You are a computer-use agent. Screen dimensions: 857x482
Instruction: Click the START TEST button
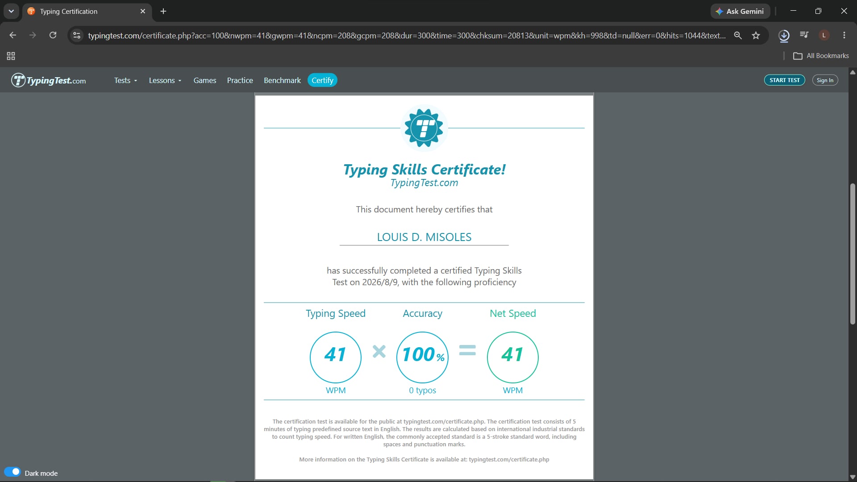coord(784,80)
